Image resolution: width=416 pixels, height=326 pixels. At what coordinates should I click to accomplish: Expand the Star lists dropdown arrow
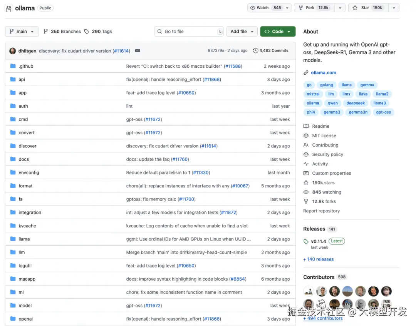coord(394,8)
